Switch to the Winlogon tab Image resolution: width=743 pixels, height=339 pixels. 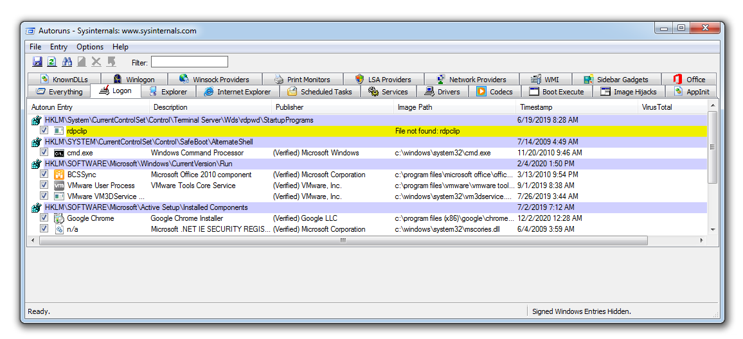[134, 80]
